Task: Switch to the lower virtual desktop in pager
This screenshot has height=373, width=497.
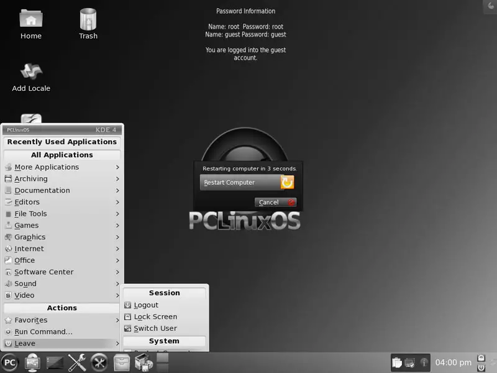Action: (163, 367)
